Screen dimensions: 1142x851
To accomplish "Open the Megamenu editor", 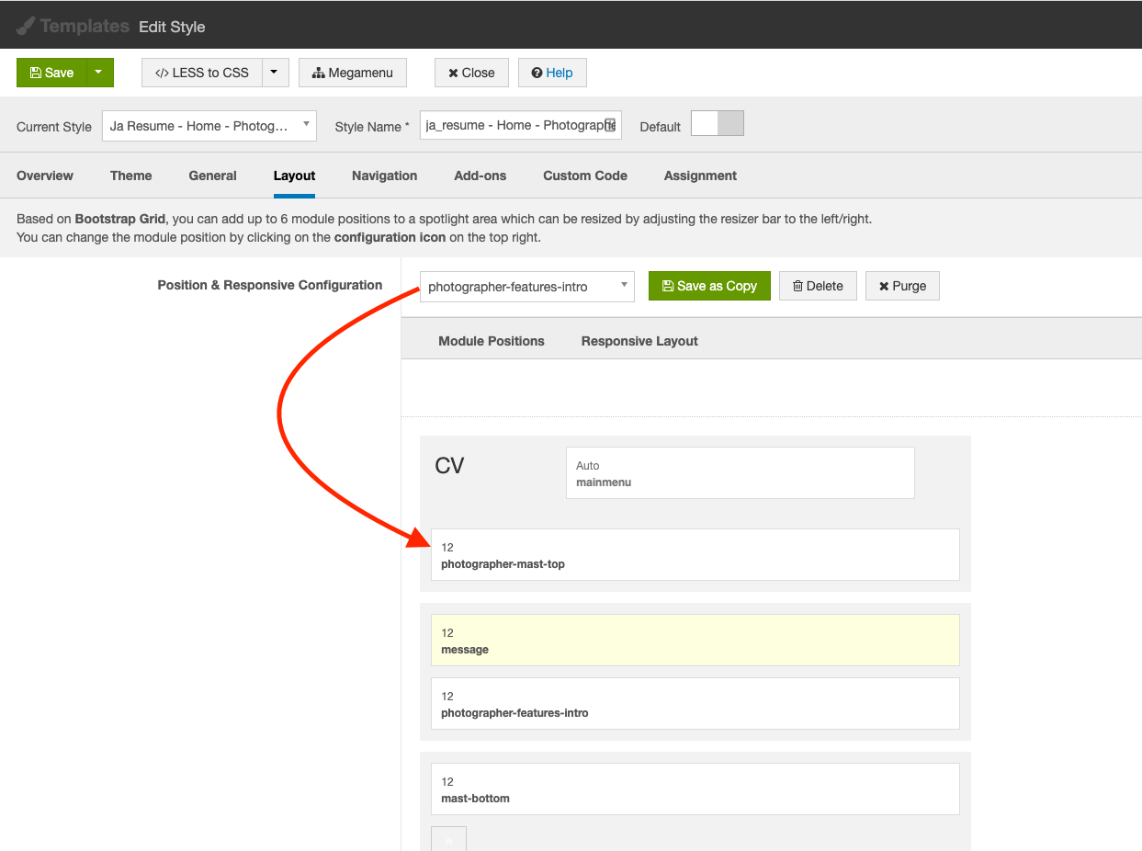I will pyautogui.click(x=353, y=73).
